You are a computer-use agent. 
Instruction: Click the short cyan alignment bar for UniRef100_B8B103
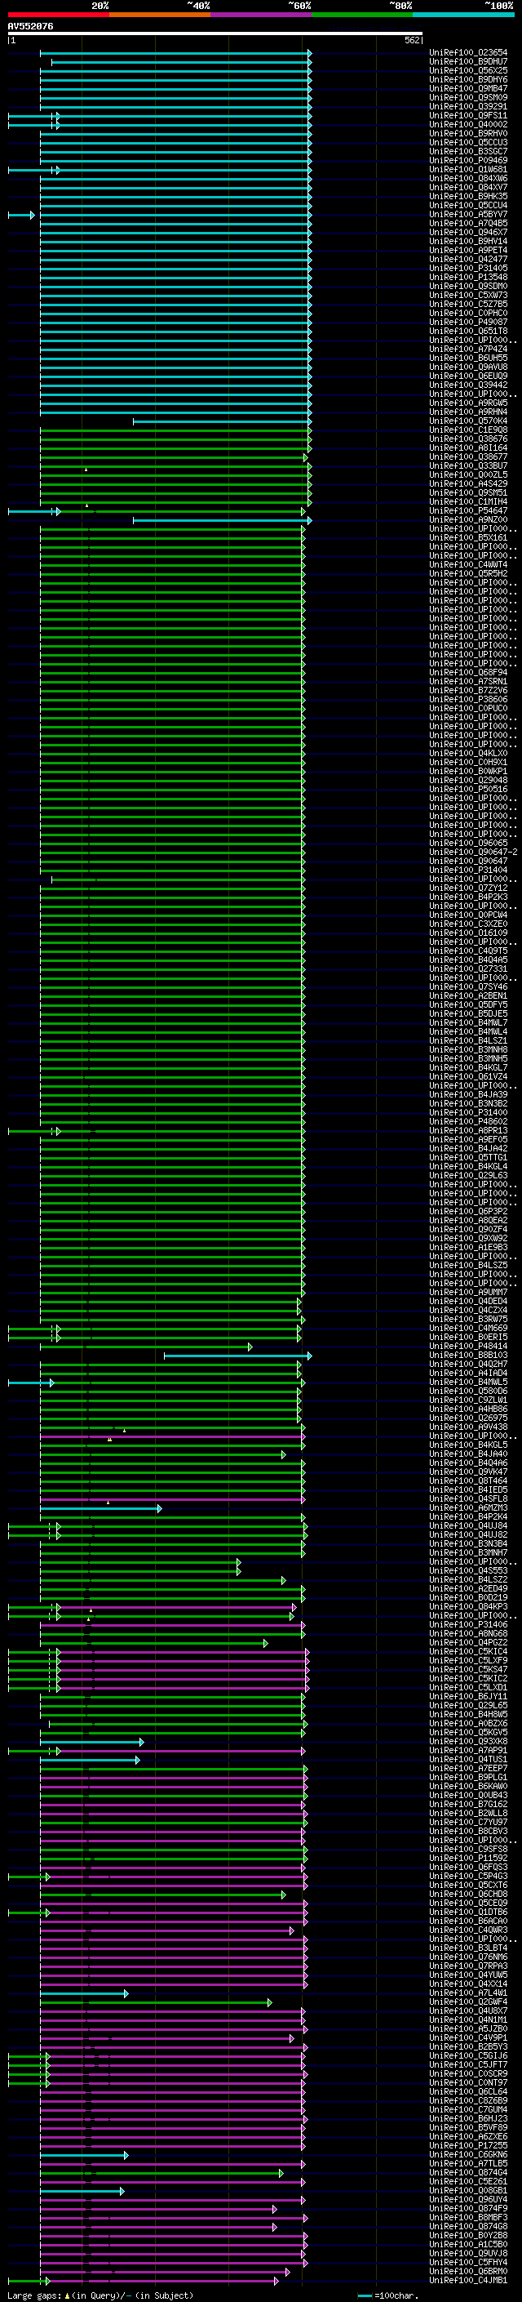pos(237,1356)
